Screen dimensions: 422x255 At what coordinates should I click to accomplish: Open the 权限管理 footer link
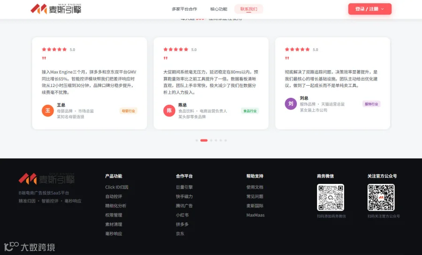coord(113,215)
